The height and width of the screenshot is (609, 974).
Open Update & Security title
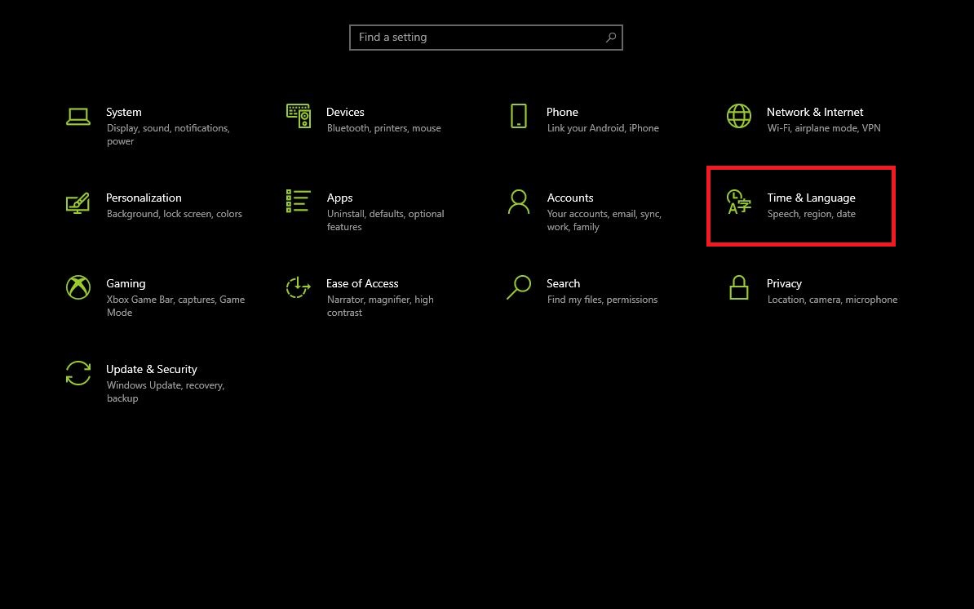coord(152,369)
